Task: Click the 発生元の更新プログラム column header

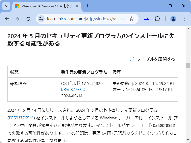Action: click(x=84, y=72)
